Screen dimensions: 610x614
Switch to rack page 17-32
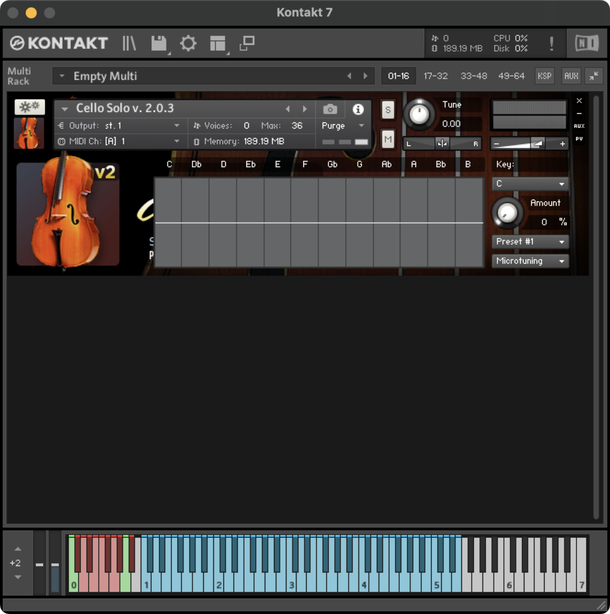(x=436, y=76)
